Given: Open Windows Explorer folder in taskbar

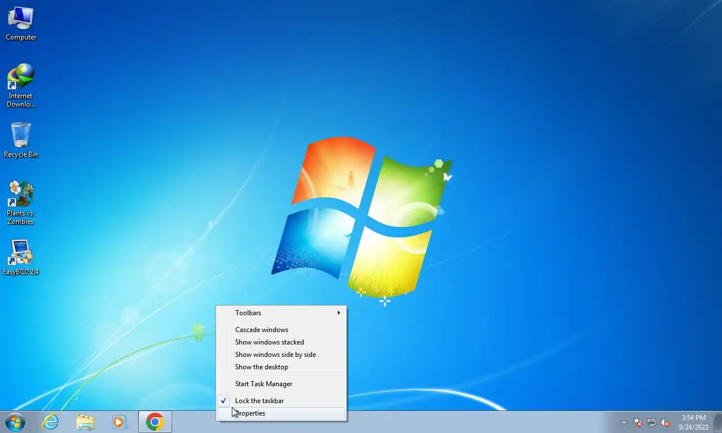Looking at the screenshot, I should click(x=85, y=422).
